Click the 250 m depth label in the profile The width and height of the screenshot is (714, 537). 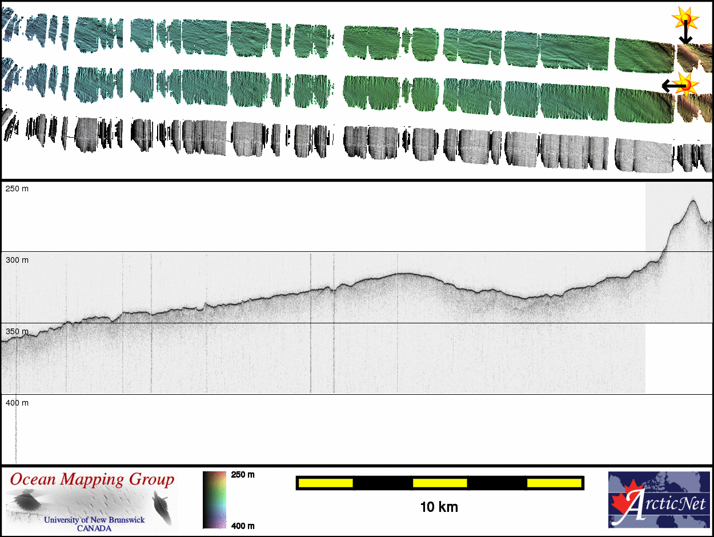(x=17, y=189)
